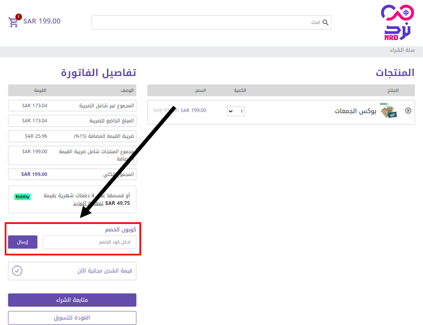Viewport: 423px width, 325px height.
Task: Open the سلة الشراء breadcrumb
Action: click(x=403, y=50)
